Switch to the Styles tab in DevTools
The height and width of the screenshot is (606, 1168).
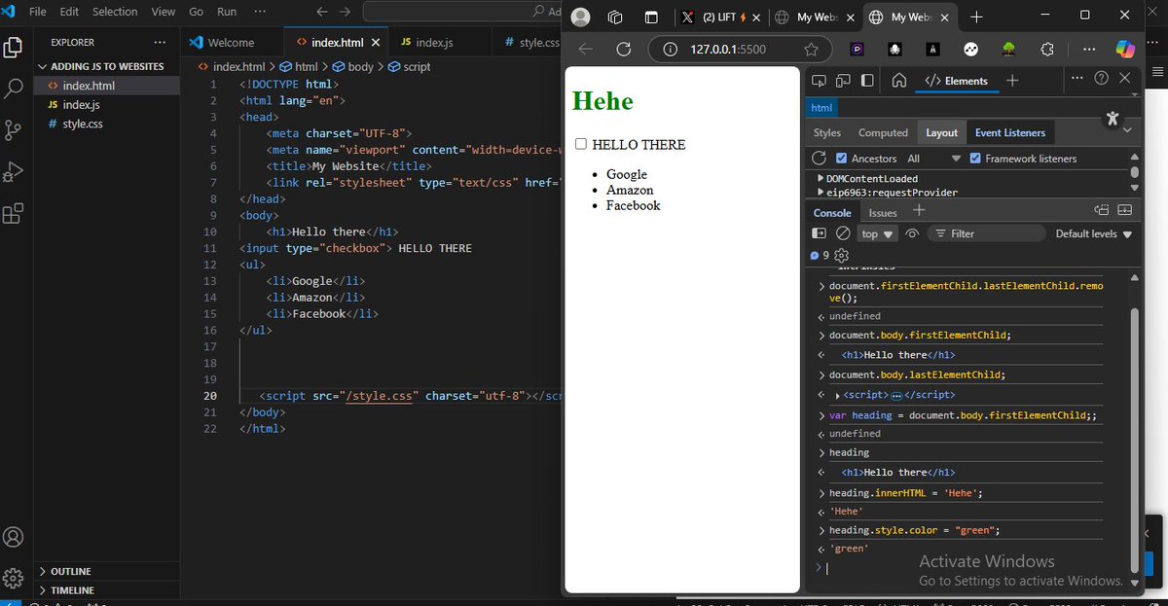pyautogui.click(x=827, y=132)
